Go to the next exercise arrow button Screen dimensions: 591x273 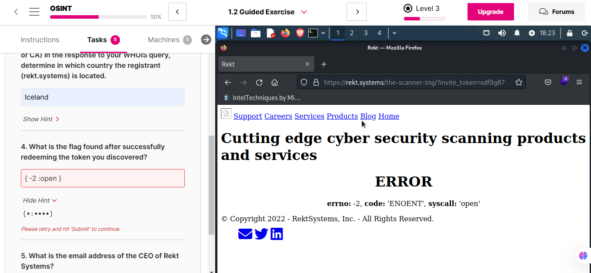[357, 12]
